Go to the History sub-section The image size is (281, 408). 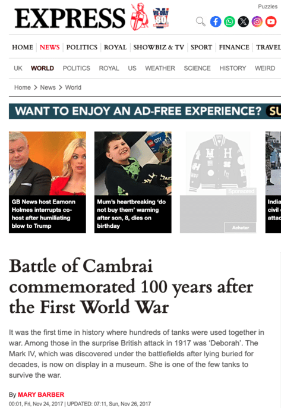point(233,68)
